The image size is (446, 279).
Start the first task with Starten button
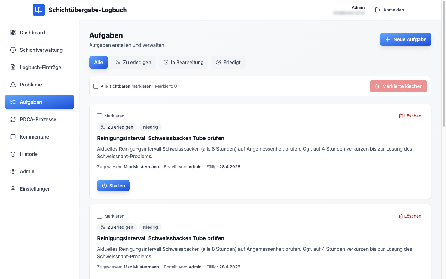(113, 186)
